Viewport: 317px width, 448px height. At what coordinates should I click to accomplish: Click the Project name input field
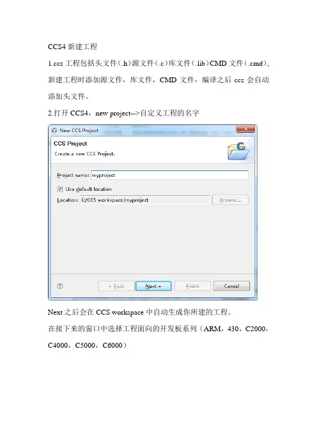click(x=169, y=175)
